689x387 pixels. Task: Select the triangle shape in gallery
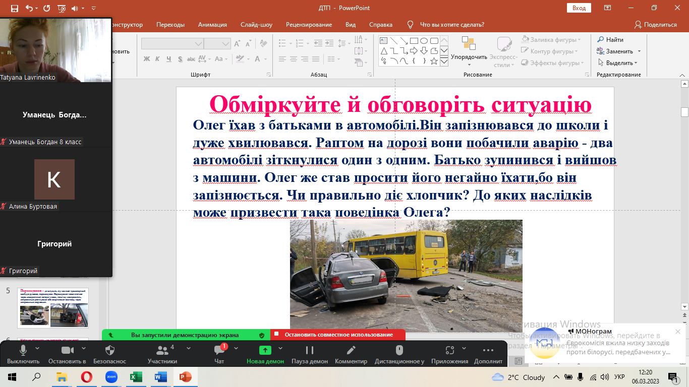[383, 51]
